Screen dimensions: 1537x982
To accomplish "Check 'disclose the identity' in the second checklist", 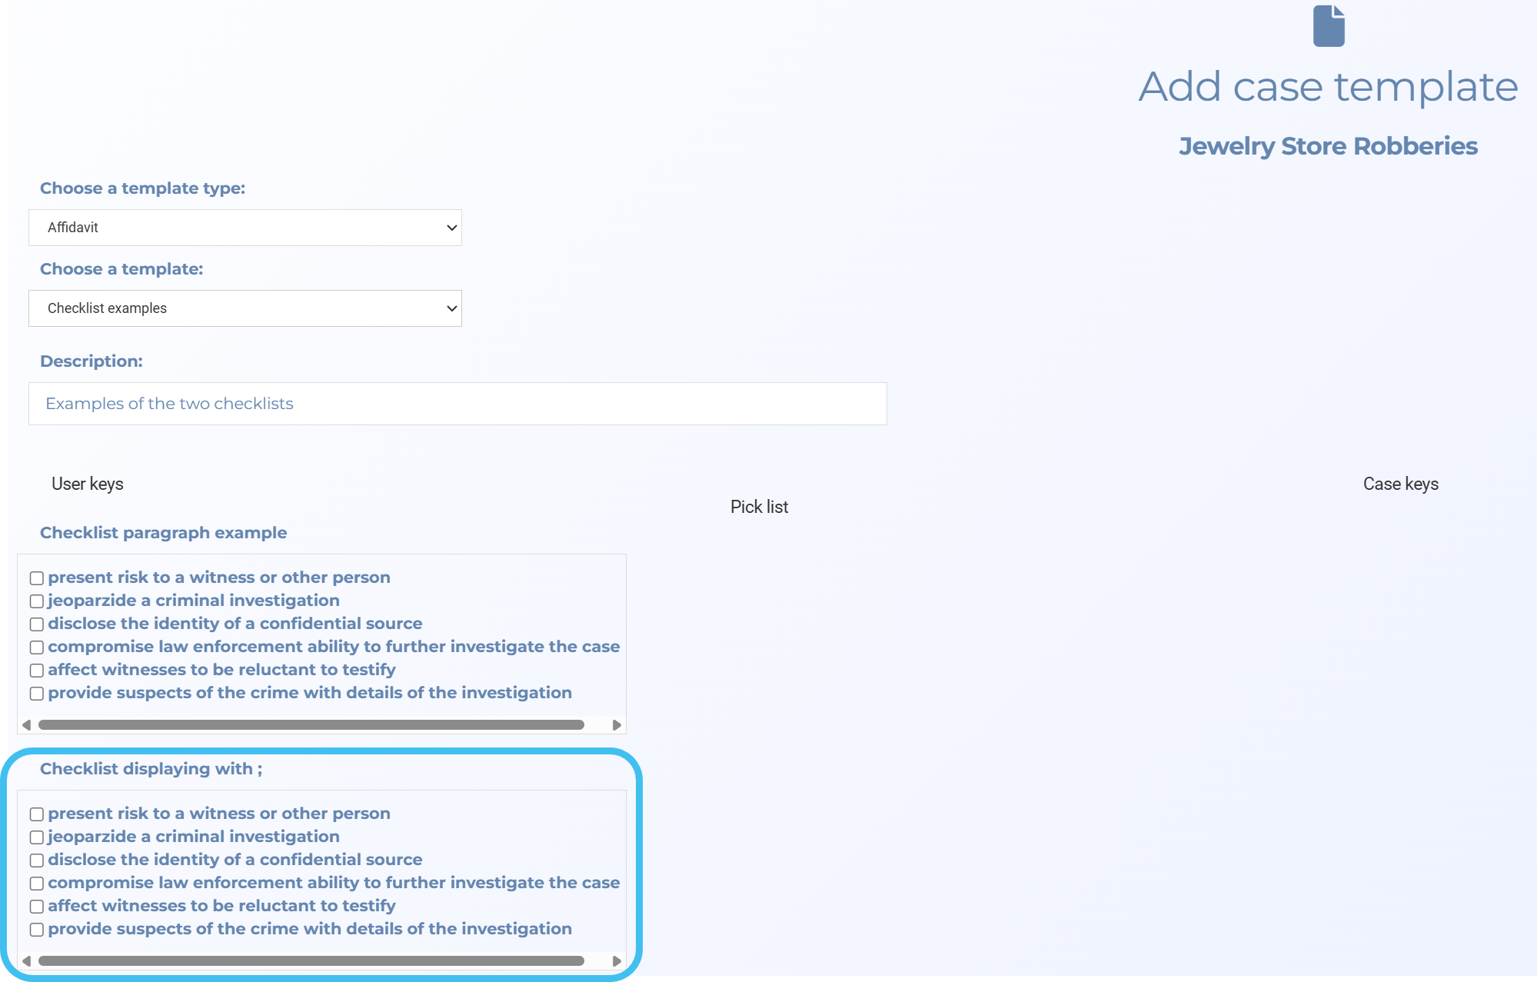I will coord(37,860).
